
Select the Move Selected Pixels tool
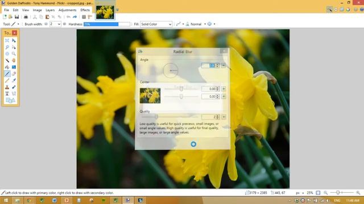coord(14,40)
